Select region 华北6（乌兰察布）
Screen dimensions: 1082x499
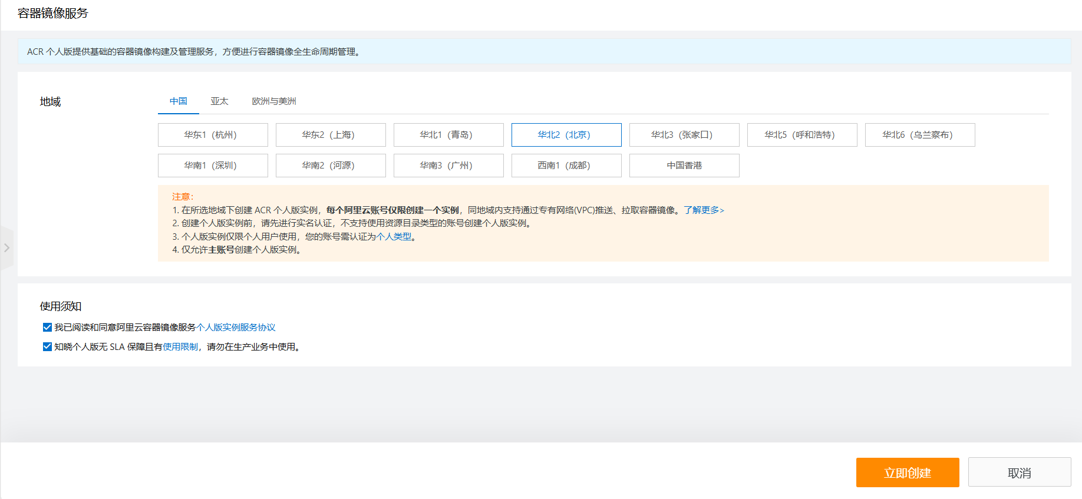click(920, 135)
